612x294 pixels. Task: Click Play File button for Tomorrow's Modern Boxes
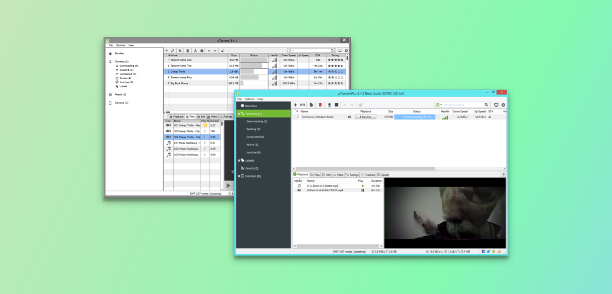tap(365, 117)
